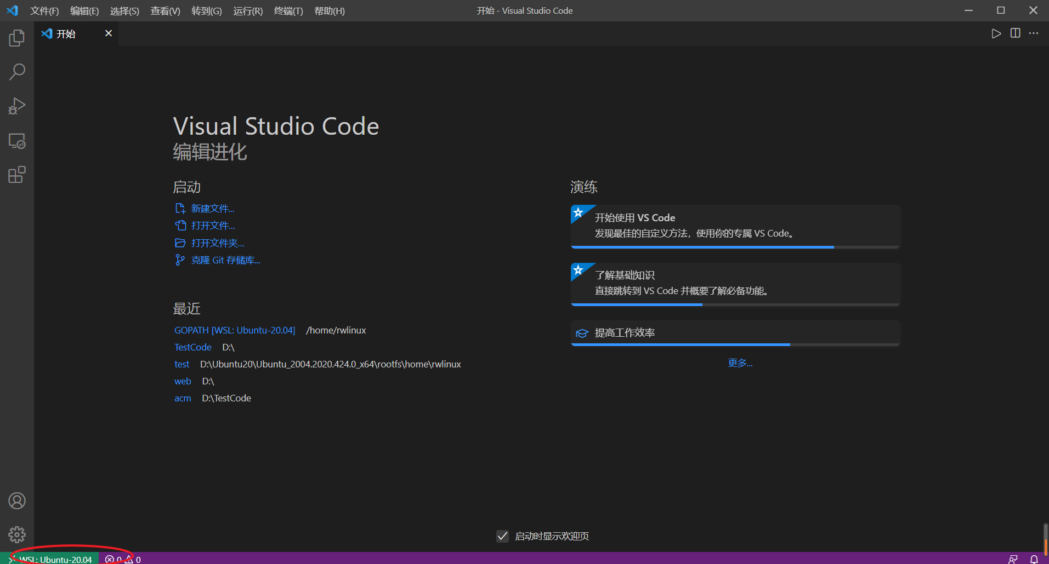
Task: Open the 提高工作效率 walkthrough card
Action: (735, 333)
